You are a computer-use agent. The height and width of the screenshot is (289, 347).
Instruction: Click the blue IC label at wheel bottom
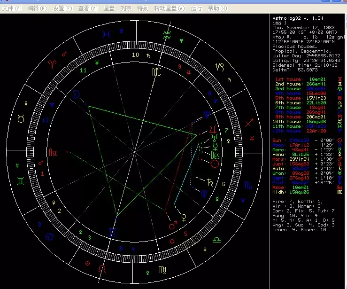pyautogui.click(x=113, y=233)
